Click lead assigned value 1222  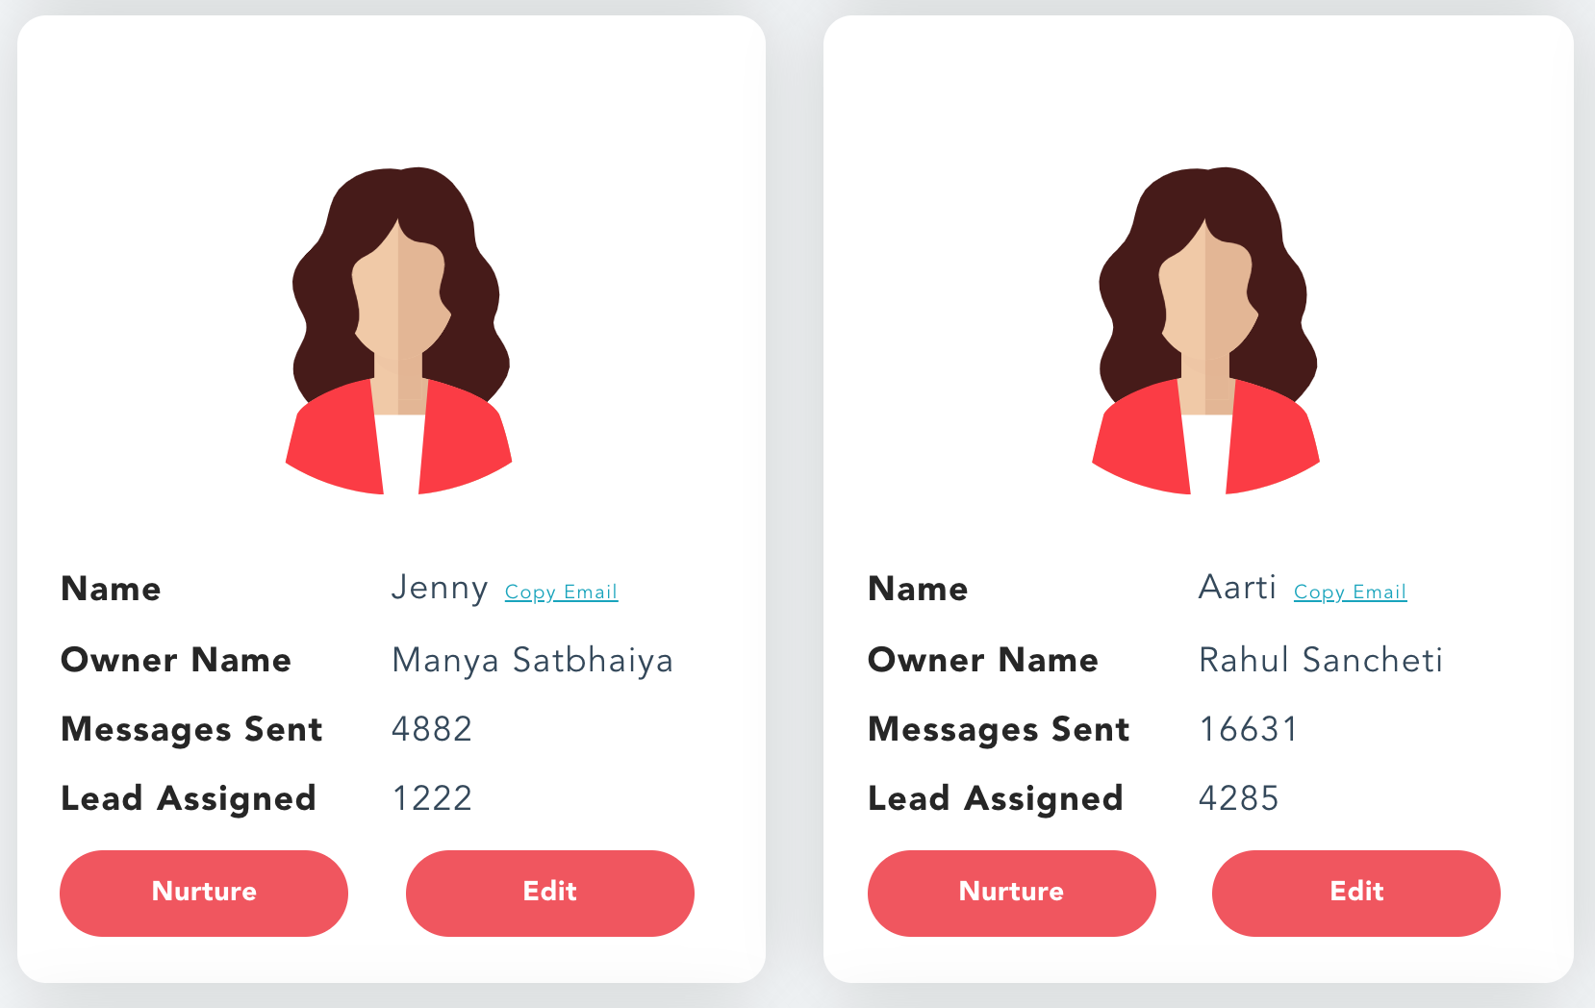click(432, 798)
